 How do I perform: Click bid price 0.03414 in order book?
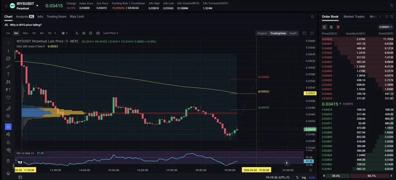click(x=327, y=110)
